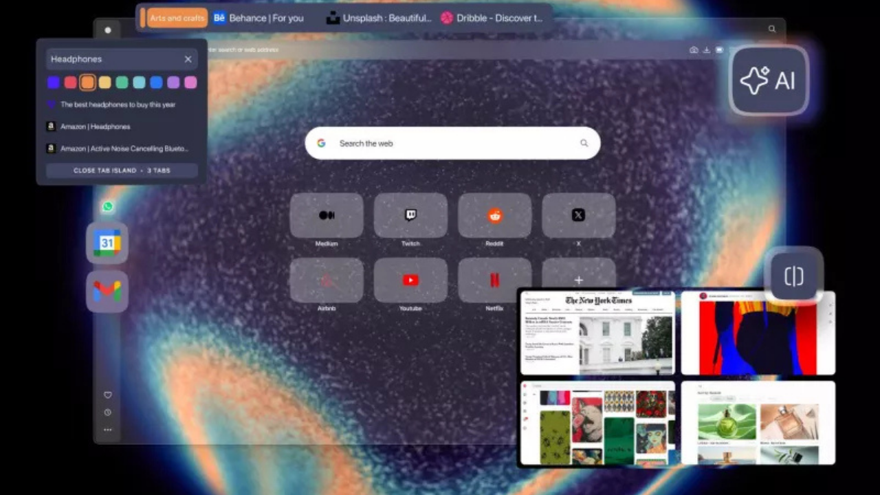
Task: Open WhatsApp from the sidebar
Action: click(108, 206)
